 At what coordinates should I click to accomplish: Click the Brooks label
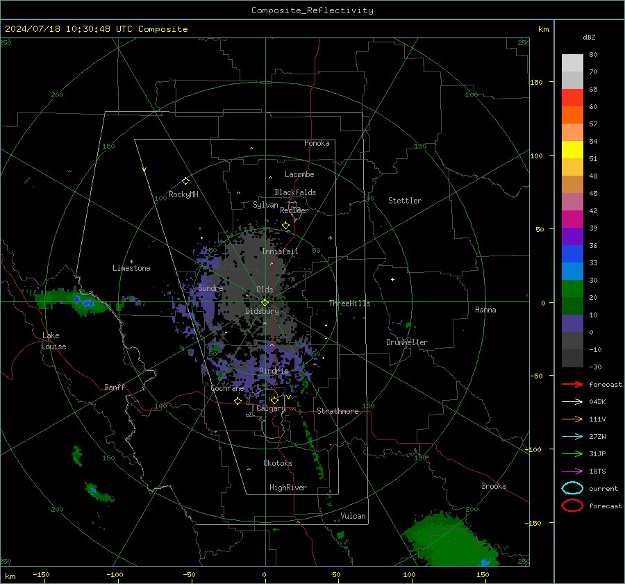point(494,486)
